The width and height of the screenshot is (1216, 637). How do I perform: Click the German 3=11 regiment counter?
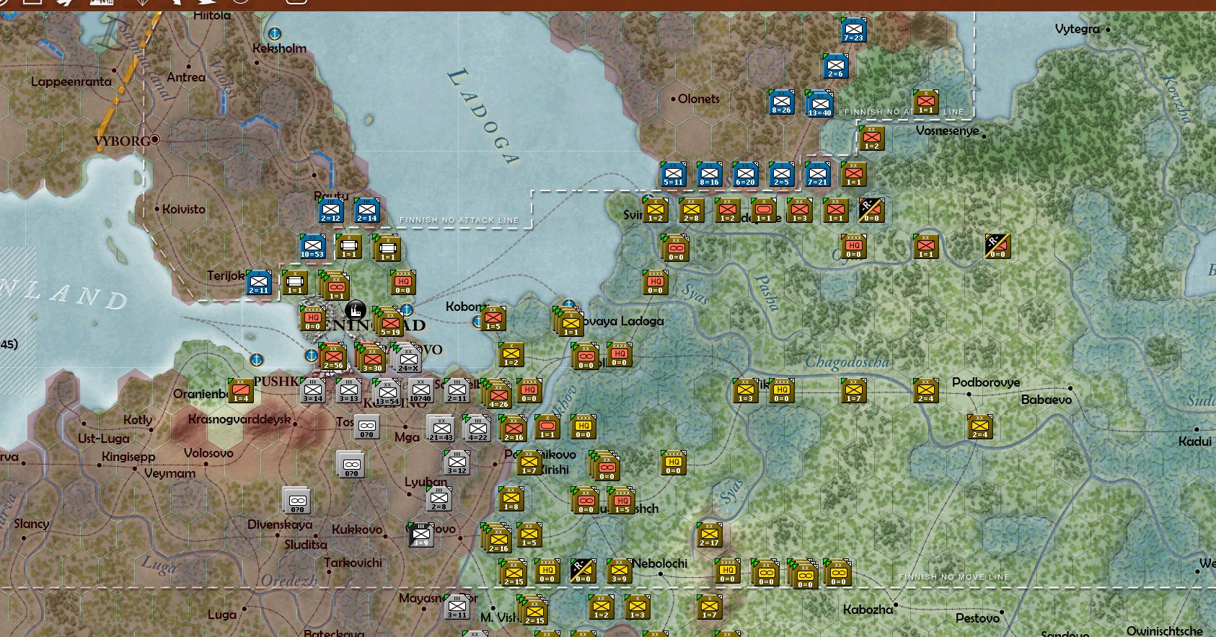[457, 607]
